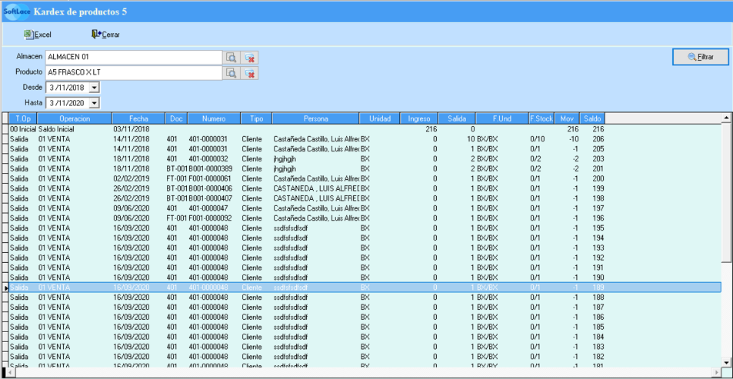
Task: Click the Saldo column header
Action: tap(592, 119)
